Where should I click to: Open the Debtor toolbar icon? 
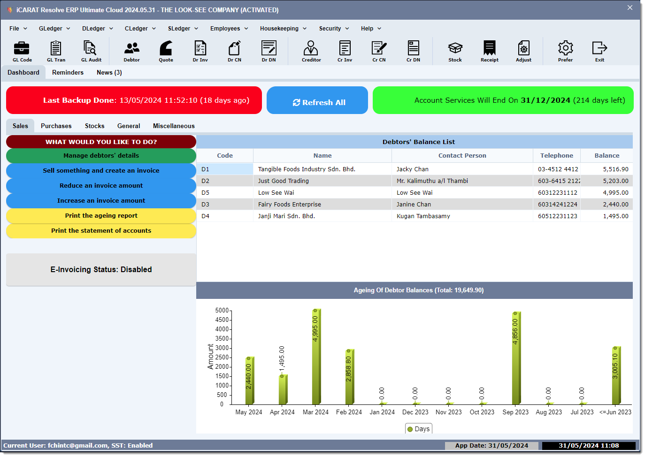point(132,51)
